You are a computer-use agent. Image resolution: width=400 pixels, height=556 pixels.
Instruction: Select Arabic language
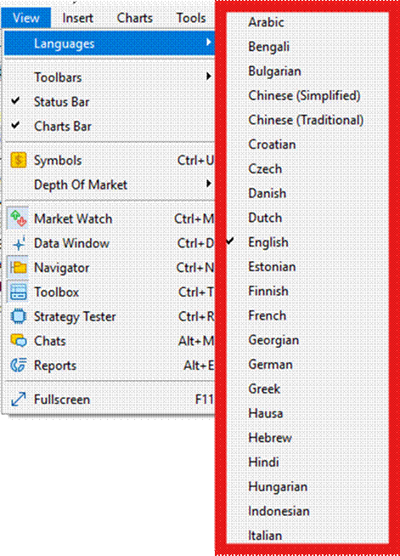(x=266, y=22)
